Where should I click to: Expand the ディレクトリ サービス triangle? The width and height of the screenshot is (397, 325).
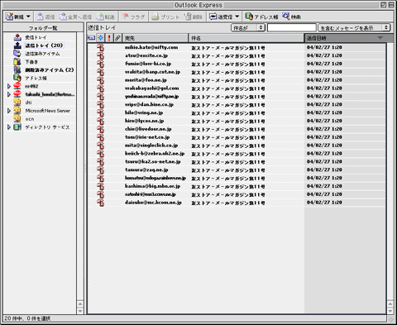pos(9,127)
